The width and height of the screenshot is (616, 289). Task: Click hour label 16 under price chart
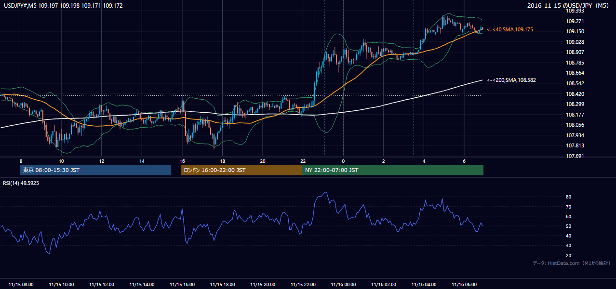pos(182,161)
